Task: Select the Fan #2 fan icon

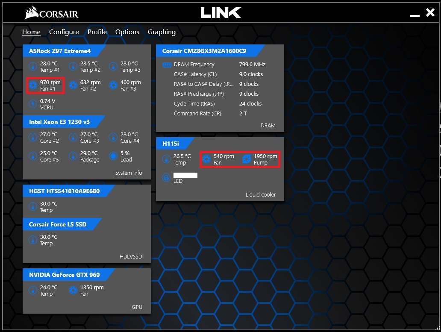Action: pos(73,85)
